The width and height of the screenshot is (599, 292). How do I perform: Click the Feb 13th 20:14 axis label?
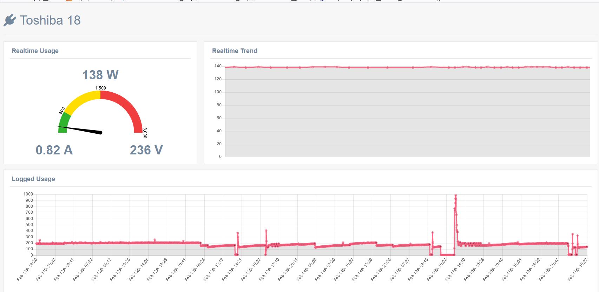(x=288, y=270)
